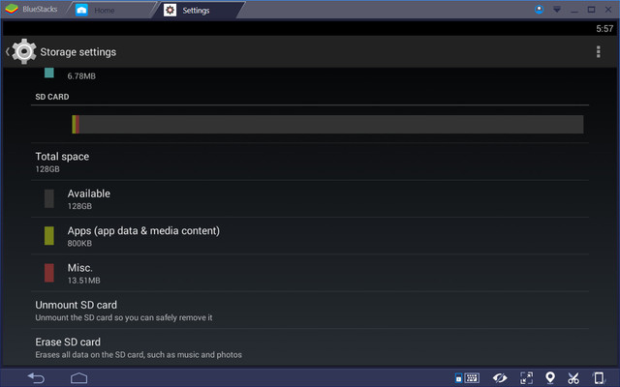Screen dimensions: 620x387
Task: Click the red Misc. color swatch
Action: click(49, 273)
